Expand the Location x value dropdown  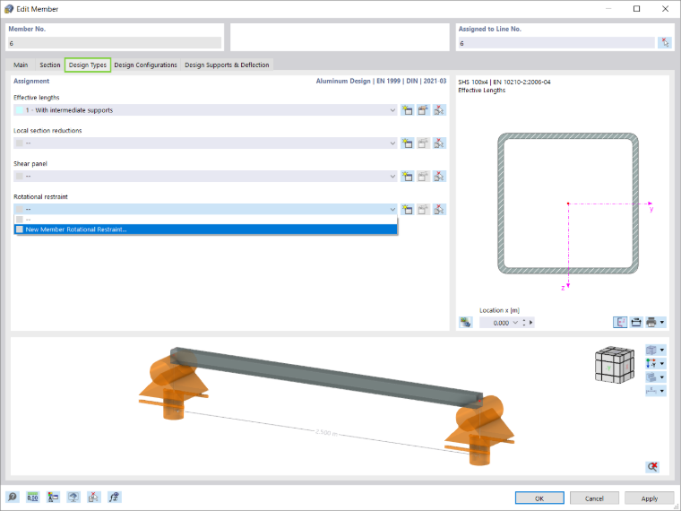pos(515,323)
